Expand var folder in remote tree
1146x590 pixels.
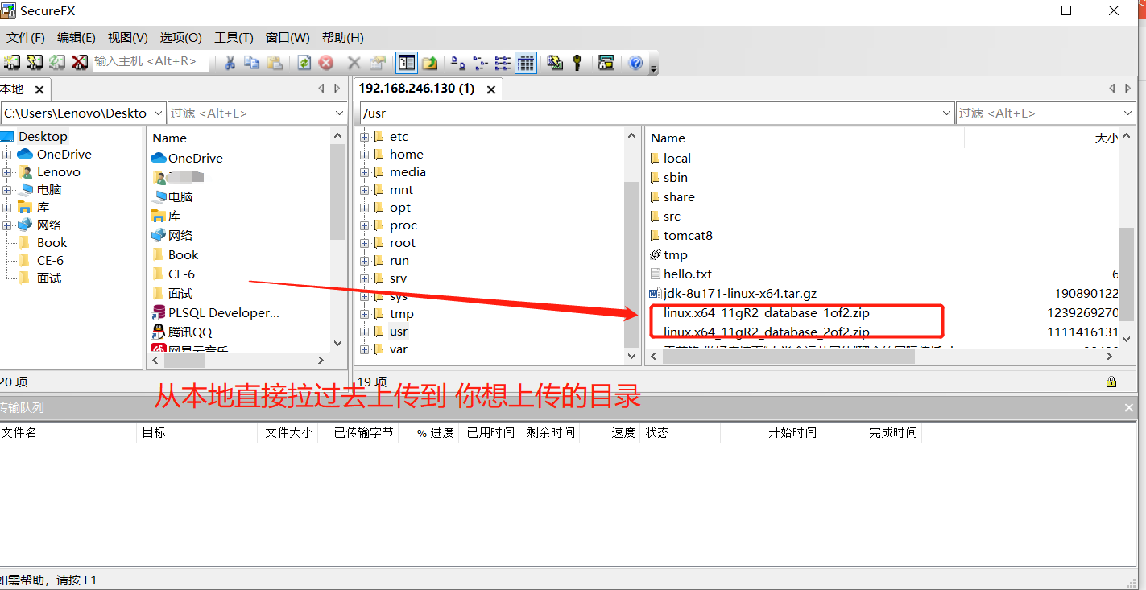(364, 349)
